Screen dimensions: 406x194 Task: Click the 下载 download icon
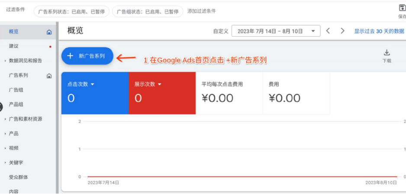click(x=387, y=52)
